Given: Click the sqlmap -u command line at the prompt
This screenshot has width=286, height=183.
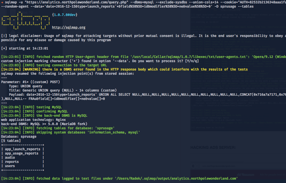Looking at the screenshot, I should pos(143,2).
